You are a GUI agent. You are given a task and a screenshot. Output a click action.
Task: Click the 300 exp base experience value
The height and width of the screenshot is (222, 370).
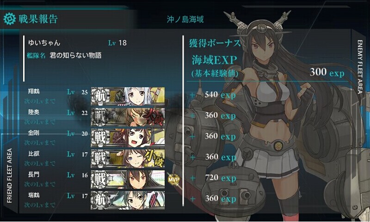(x=327, y=72)
